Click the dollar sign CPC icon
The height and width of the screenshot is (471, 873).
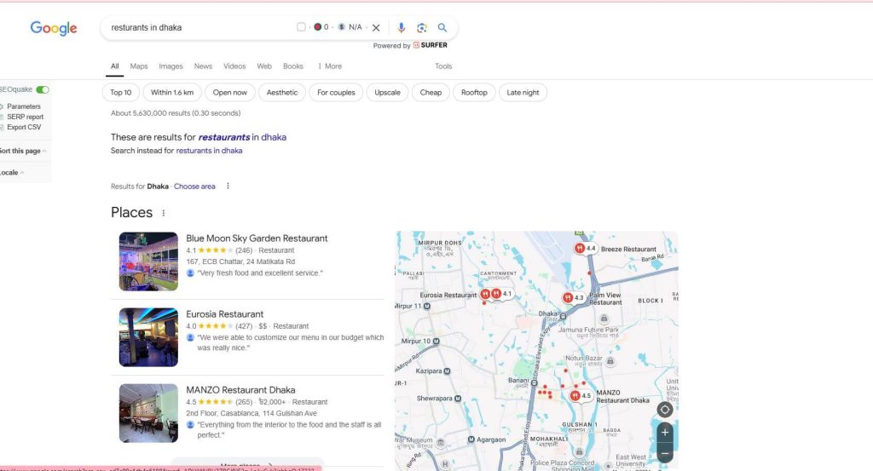(341, 26)
